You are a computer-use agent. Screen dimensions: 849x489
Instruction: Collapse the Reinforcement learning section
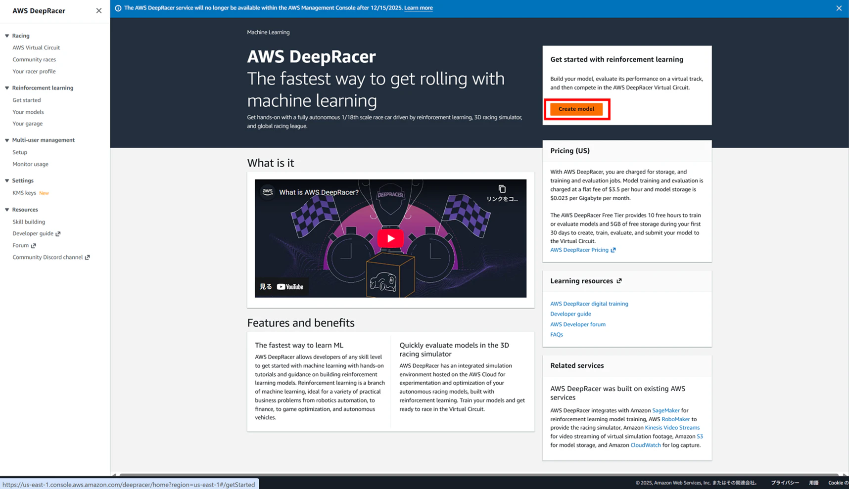[x=7, y=88]
